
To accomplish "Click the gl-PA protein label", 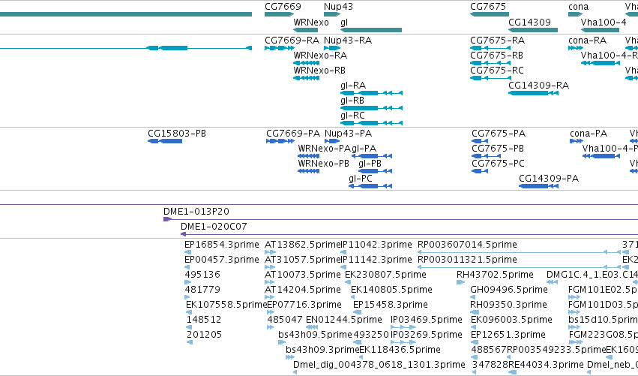I will pyautogui.click(x=364, y=149).
